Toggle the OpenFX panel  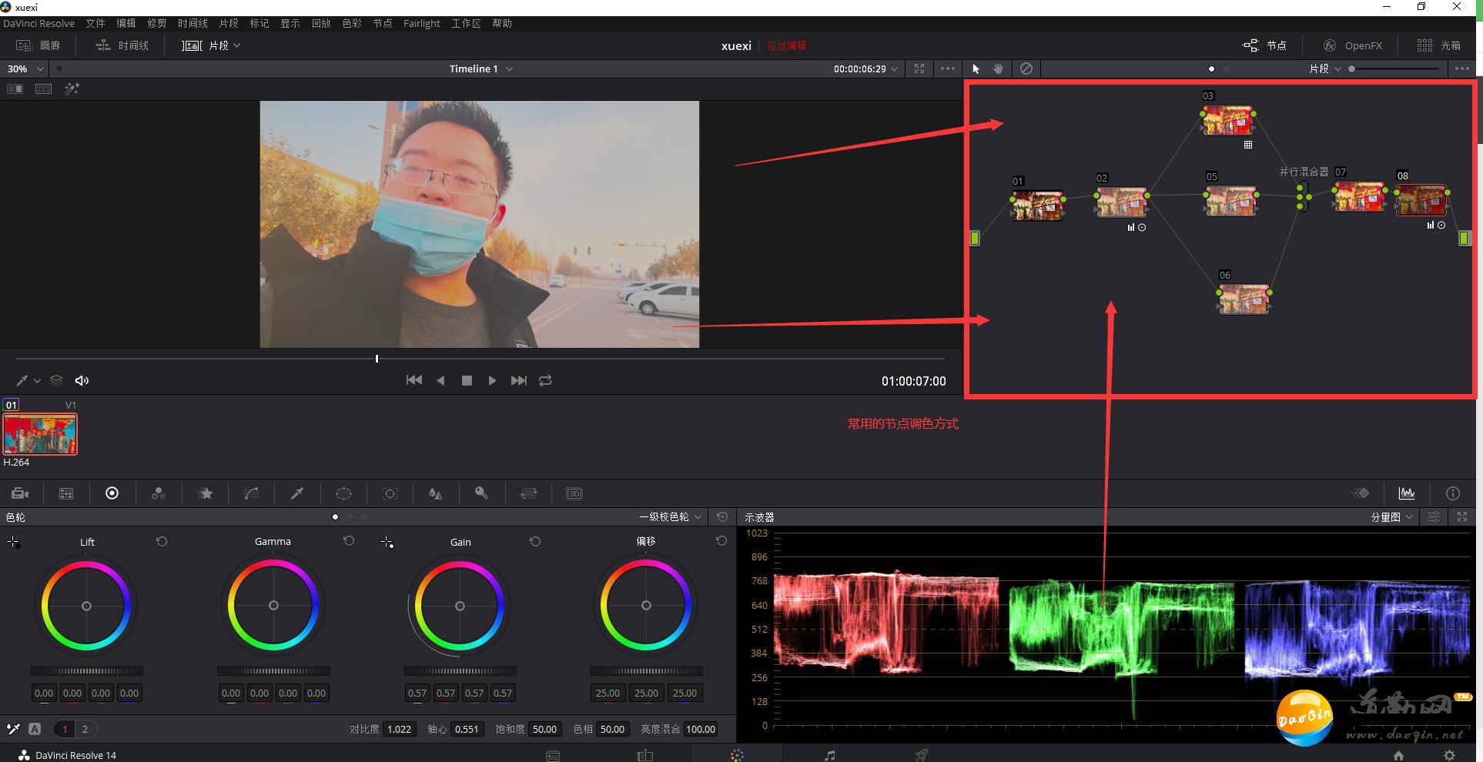tap(1353, 45)
